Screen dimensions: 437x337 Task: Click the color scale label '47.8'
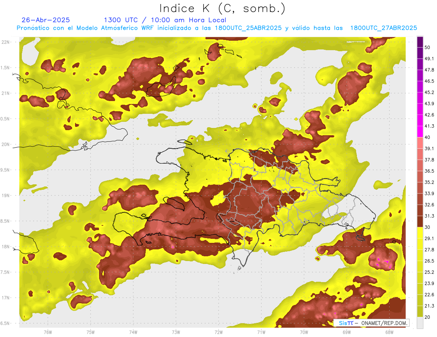coord(429,70)
